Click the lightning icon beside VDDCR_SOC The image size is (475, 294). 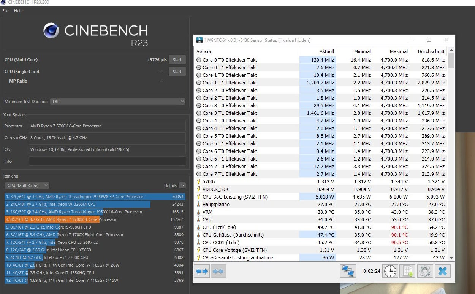click(x=198, y=189)
